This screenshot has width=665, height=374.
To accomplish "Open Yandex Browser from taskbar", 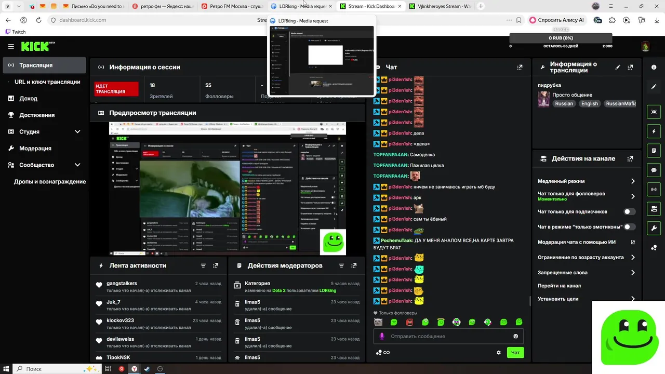I will point(134,369).
